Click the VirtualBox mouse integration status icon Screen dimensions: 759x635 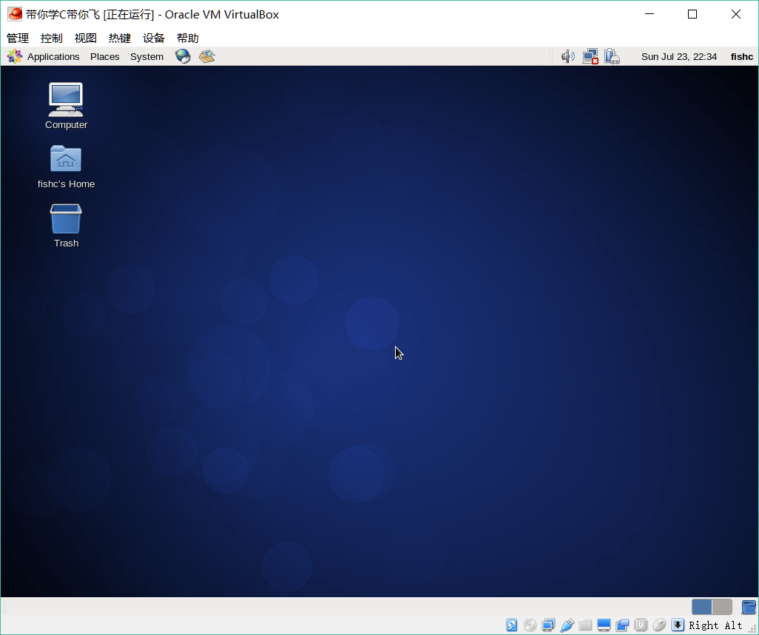coord(659,625)
